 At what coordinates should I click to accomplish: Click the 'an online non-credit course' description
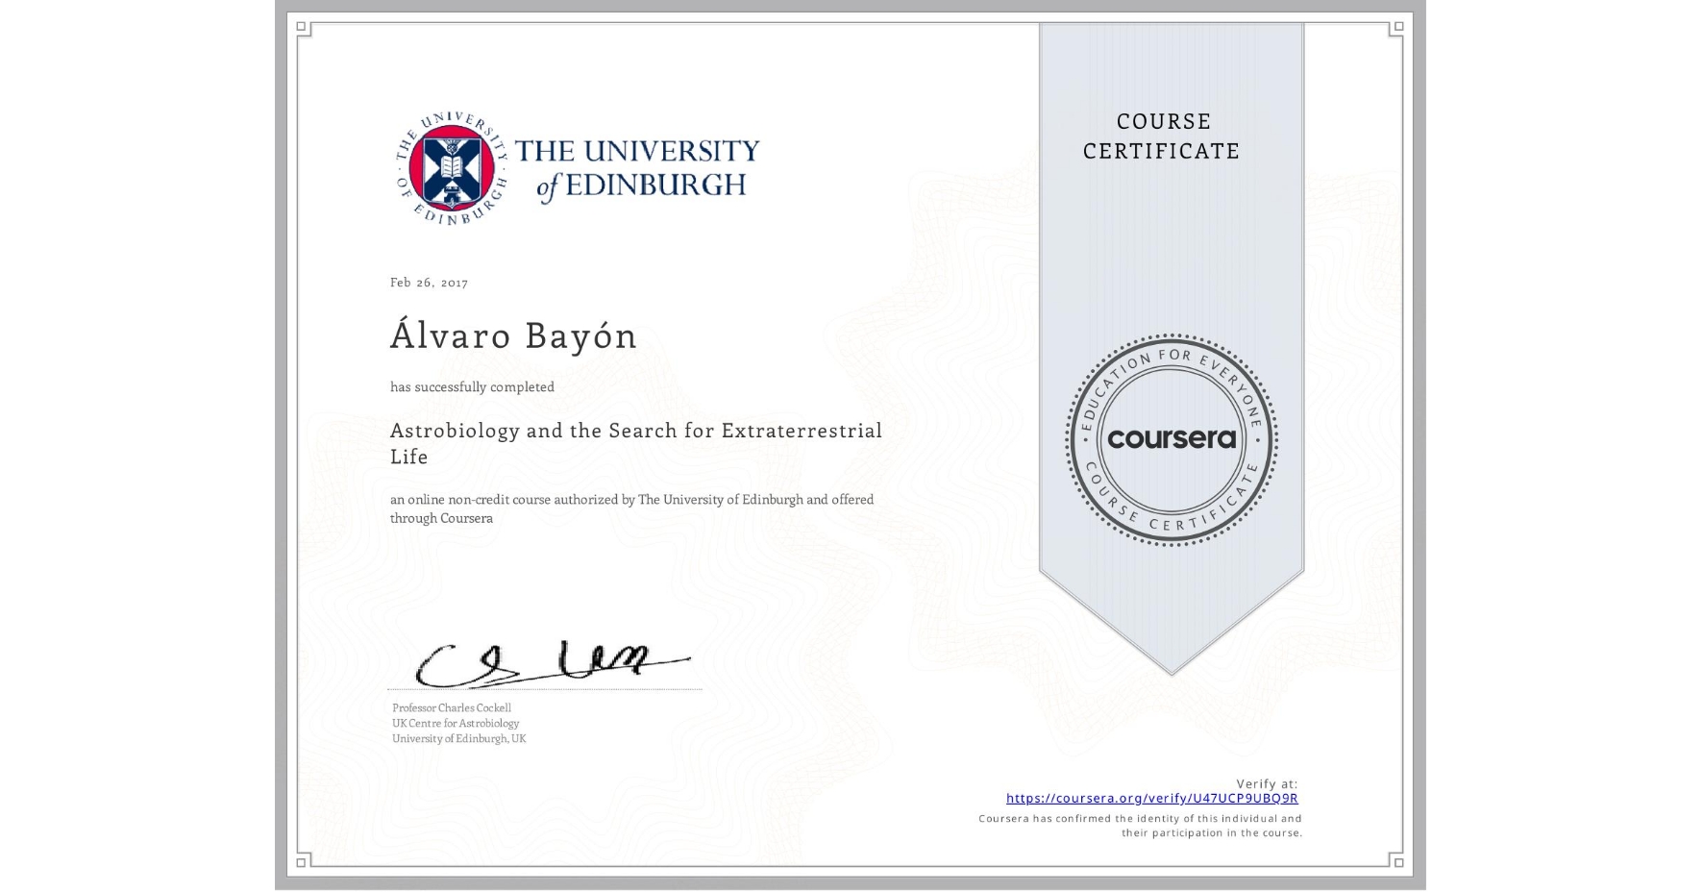631,508
